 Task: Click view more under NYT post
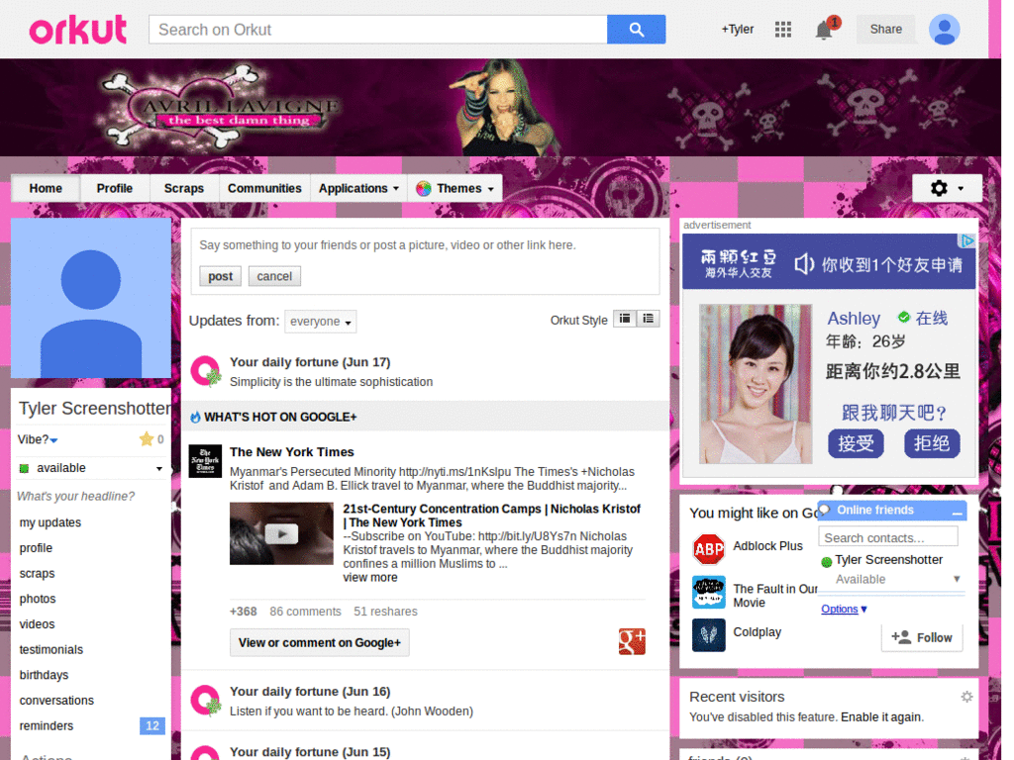tap(370, 578)
